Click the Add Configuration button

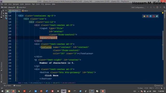point(138,7)
